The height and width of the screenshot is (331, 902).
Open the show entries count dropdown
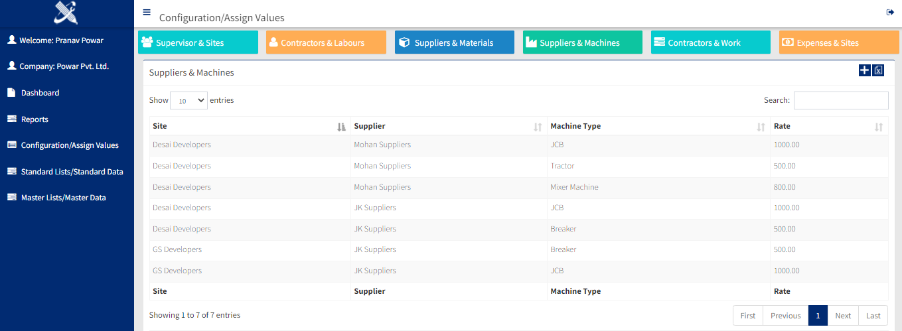[188, 101]
